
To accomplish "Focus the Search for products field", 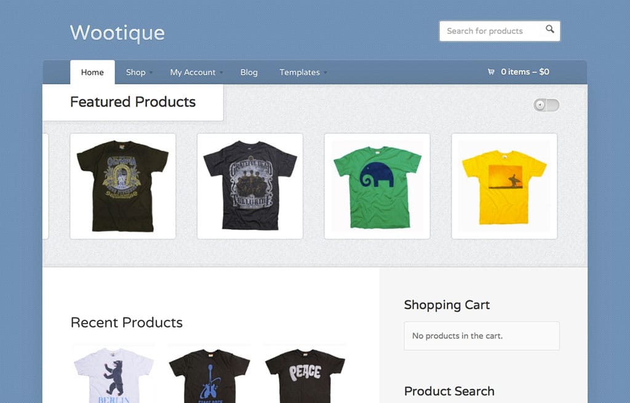I will (x=492, y=31).
